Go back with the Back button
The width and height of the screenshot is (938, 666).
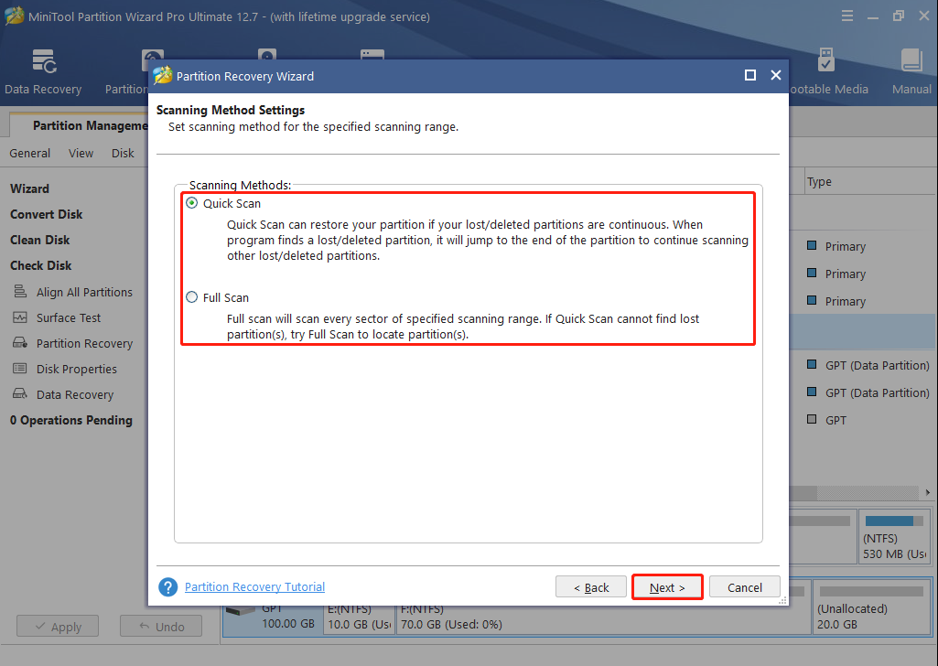pos(591,587)
